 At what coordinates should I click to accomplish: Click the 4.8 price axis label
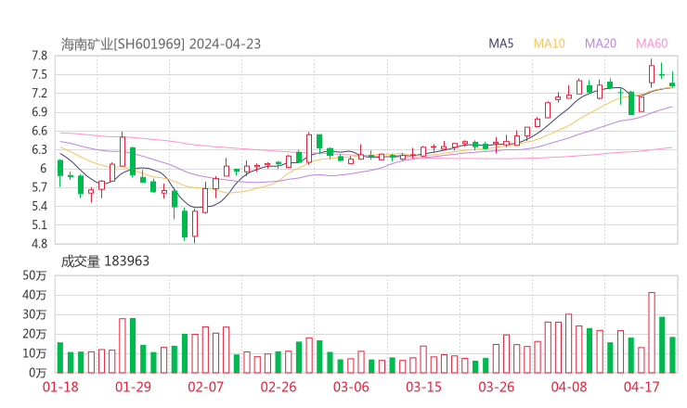39,244
